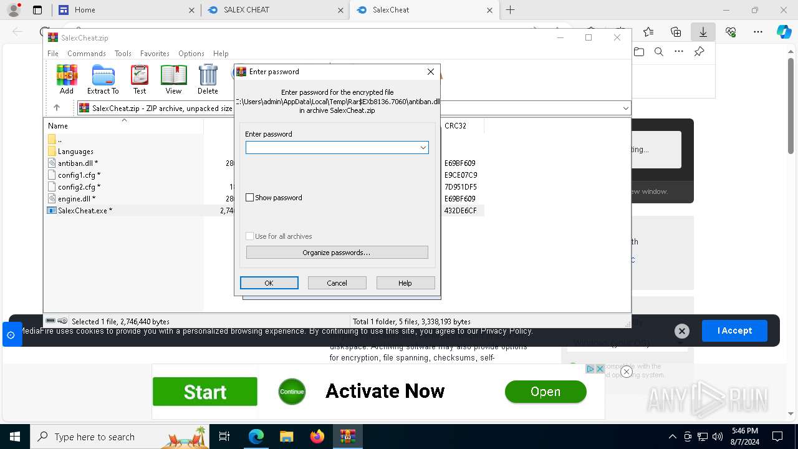This screenshot has height=449, width=798.
Task: Open downloads folder icon in panel
Action: tap(639, 52)
